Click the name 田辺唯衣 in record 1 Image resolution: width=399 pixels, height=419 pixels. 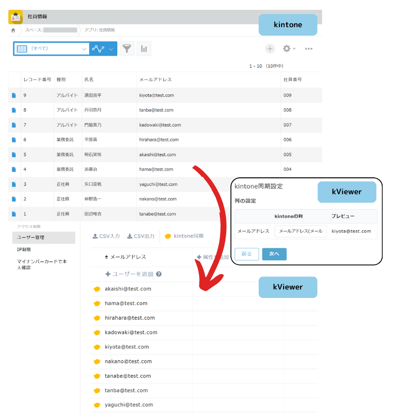[x=93, y=214]
